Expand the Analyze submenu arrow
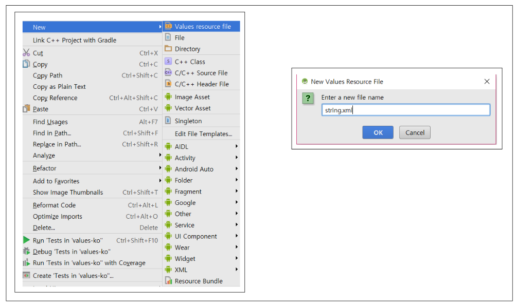Viewport: 516px width, 306px height. coord(160,155)
